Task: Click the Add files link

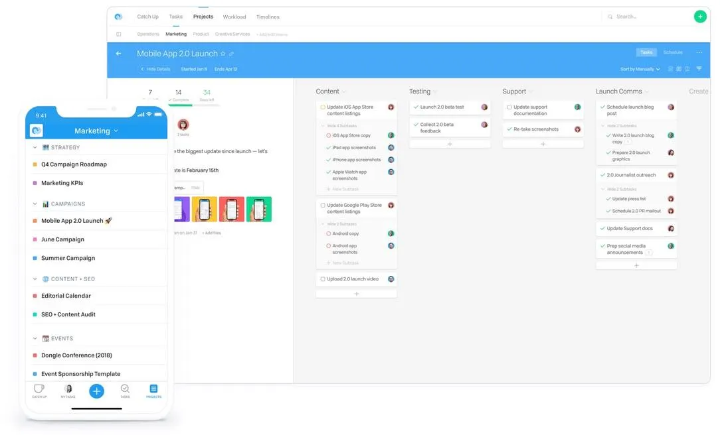Action: pos(211,233)
